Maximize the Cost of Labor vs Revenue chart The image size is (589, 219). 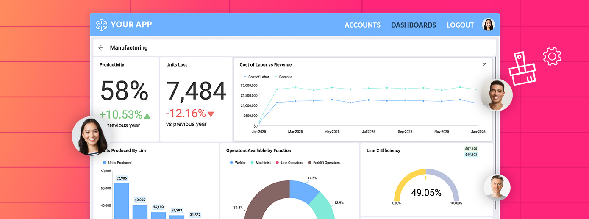point(485,65)
